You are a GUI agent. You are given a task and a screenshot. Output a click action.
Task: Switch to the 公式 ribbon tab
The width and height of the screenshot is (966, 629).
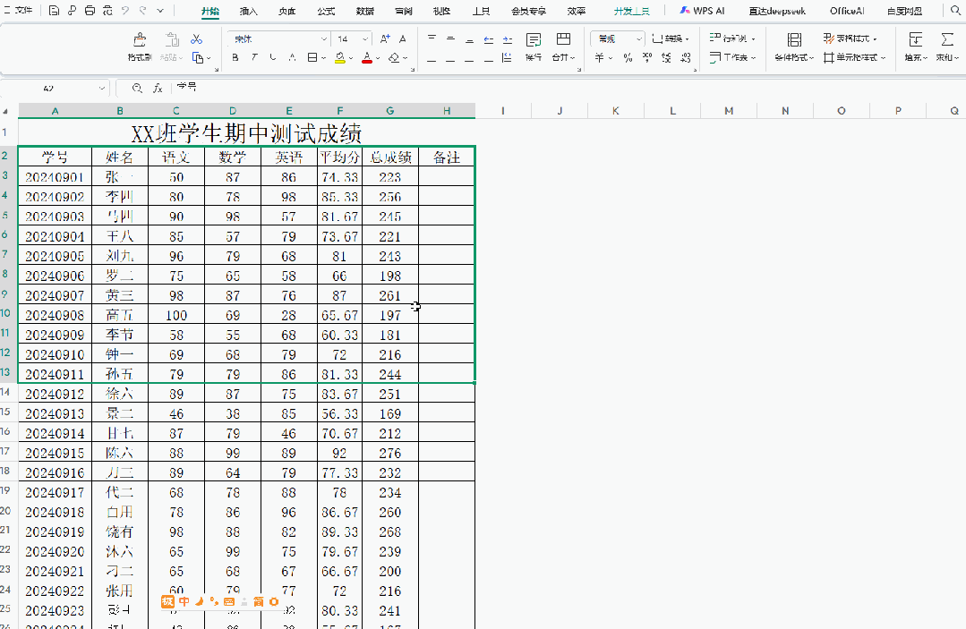click(x=326, y=11)
